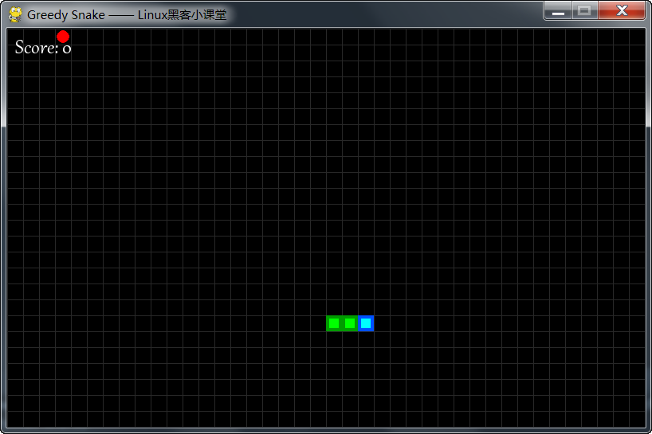Click grid cell directly right of snake head
This screenshot has height=434, width=652.
pos(382,323)
